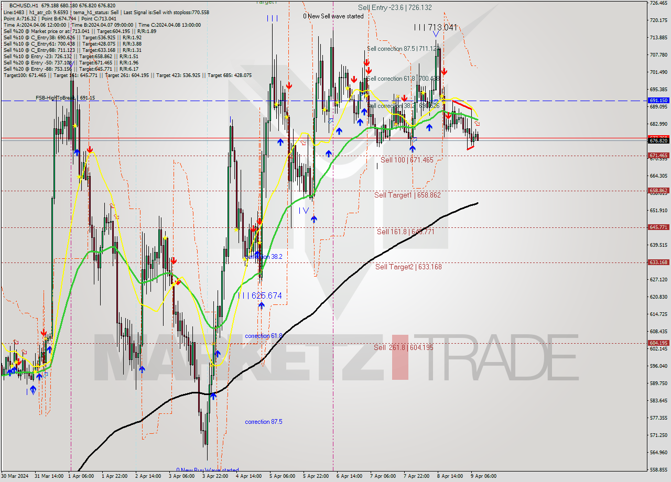671x482 pixels.
Task: Select the 'Sell Target1 | 658.862' label
Action: click(407, 195)
